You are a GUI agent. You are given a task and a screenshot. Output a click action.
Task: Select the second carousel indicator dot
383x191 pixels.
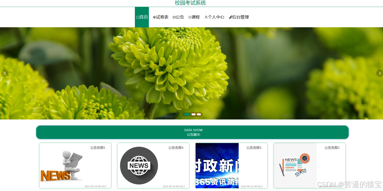pyautogui.click(x=194, y=114)
